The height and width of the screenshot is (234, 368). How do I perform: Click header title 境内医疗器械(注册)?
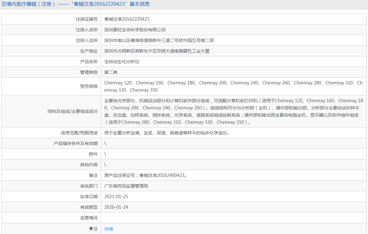(31, 4)
